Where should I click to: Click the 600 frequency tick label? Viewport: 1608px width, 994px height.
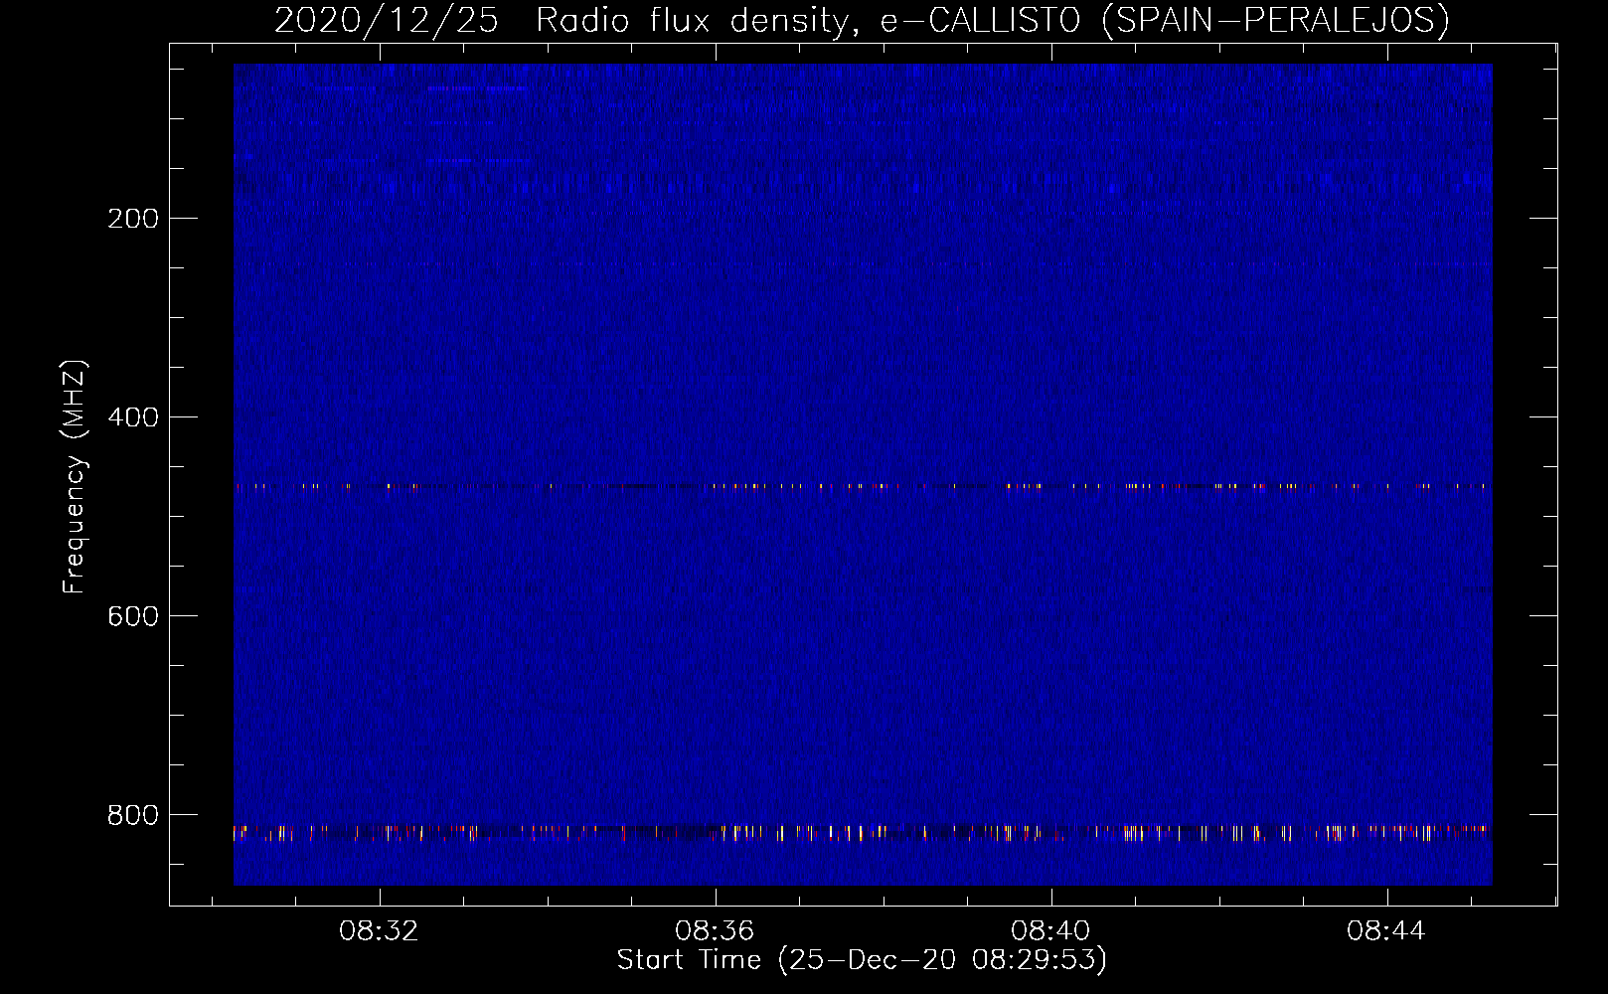point(133,616)
